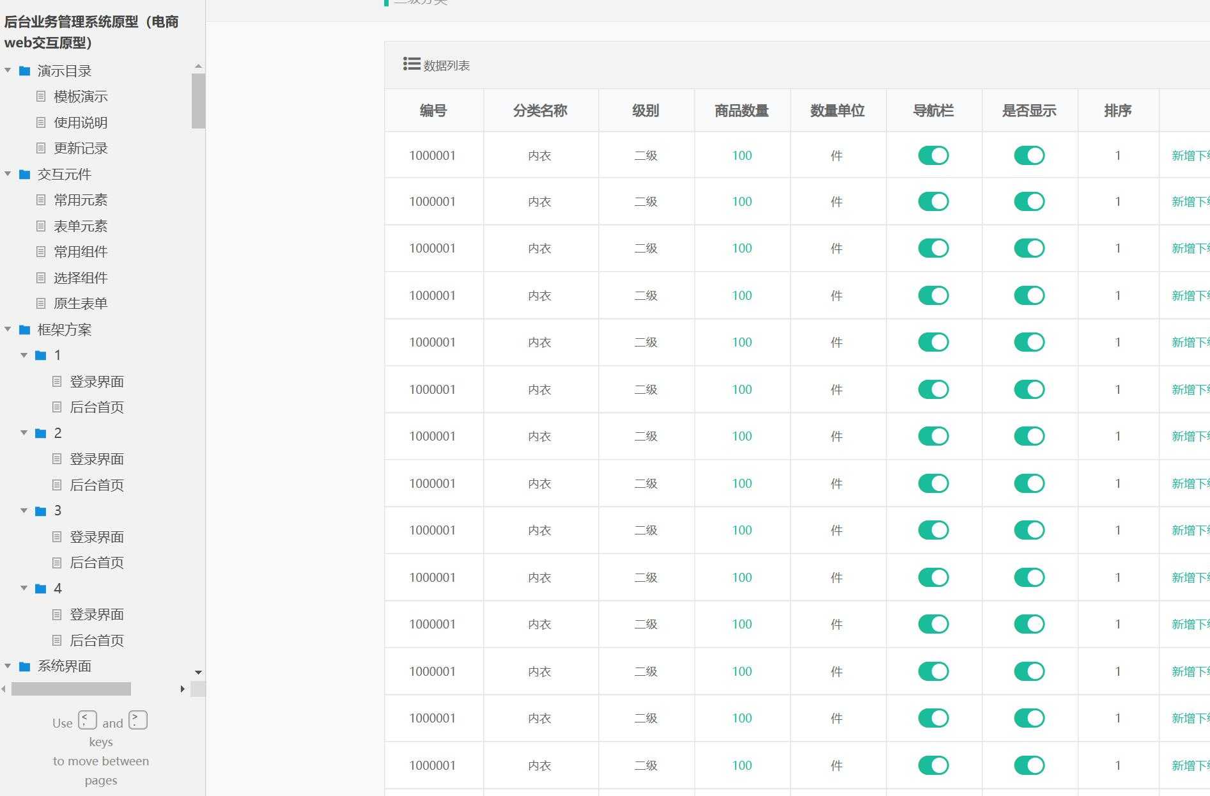Toggle 导航栏 in the last visible row
This screenshot has height=796, width=1210.
pos(933,765)
